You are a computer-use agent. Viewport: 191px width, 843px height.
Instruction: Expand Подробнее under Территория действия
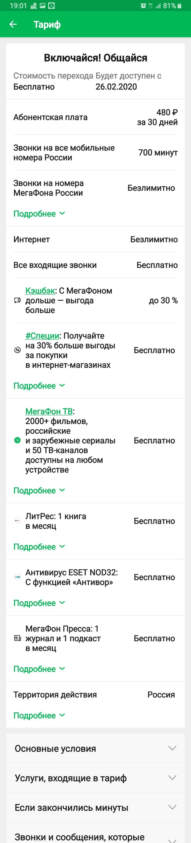pyautogui.click(x=39, y=716)
